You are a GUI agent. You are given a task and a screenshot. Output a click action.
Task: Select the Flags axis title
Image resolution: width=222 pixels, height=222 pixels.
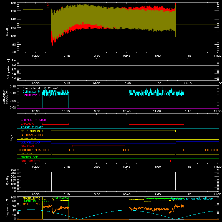[x=11, y=138]
